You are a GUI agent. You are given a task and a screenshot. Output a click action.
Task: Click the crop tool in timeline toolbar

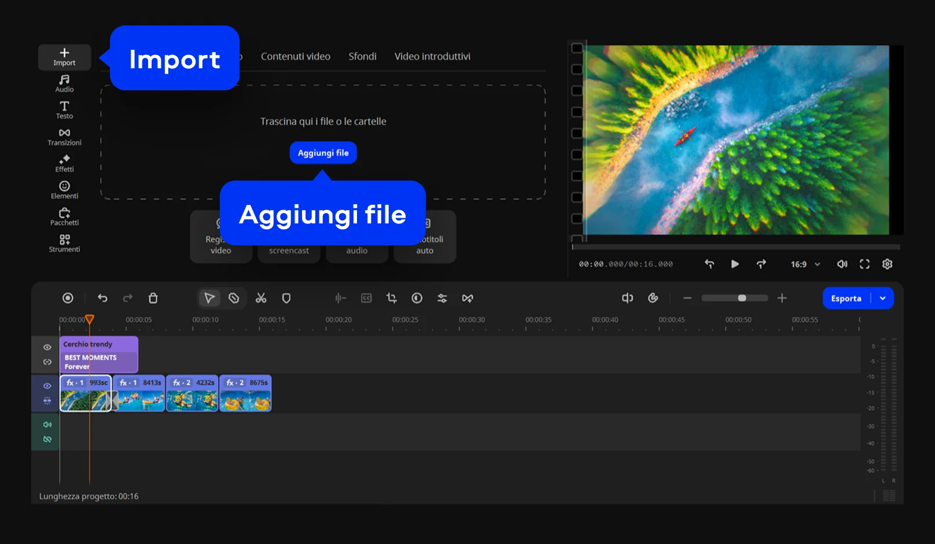(392, 298)
